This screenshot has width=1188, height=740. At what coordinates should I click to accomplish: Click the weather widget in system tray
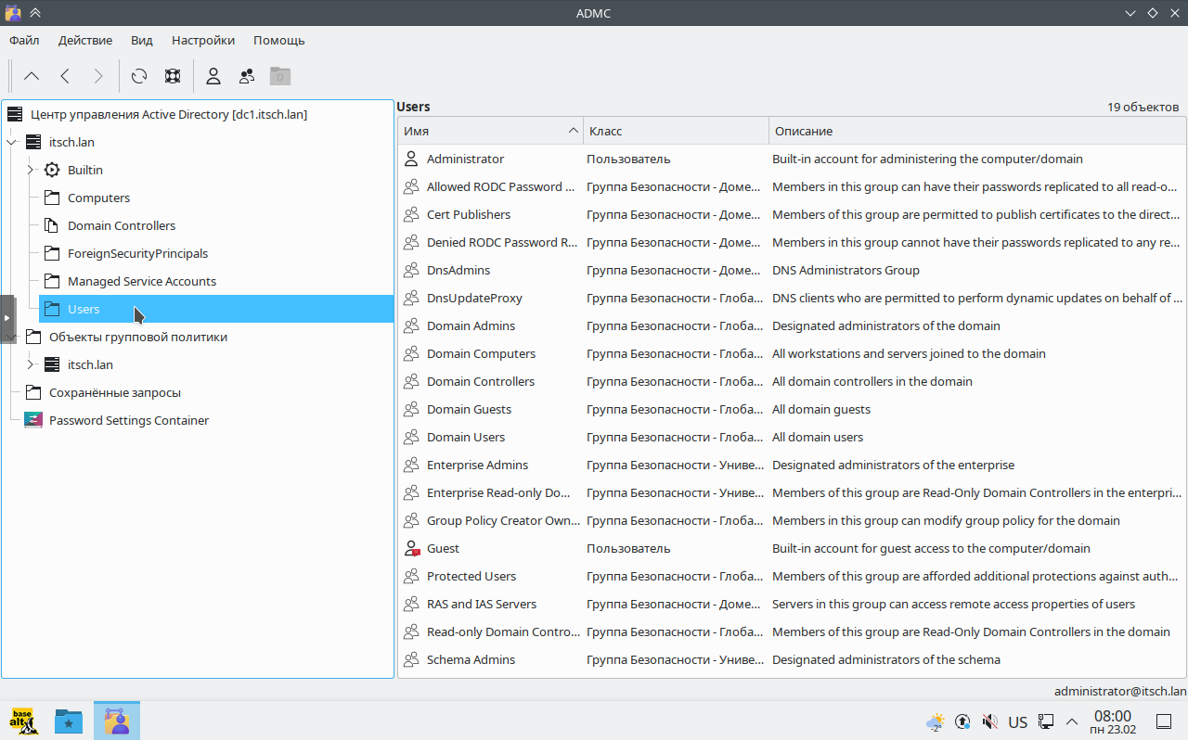click(x=935, y=721)
